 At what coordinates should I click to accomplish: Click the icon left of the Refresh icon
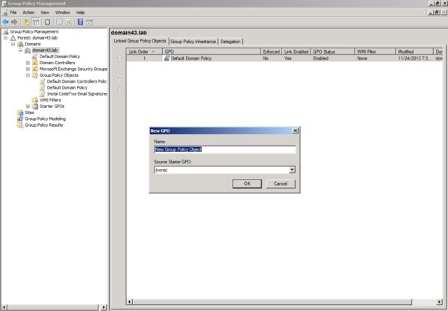point(59,22)
